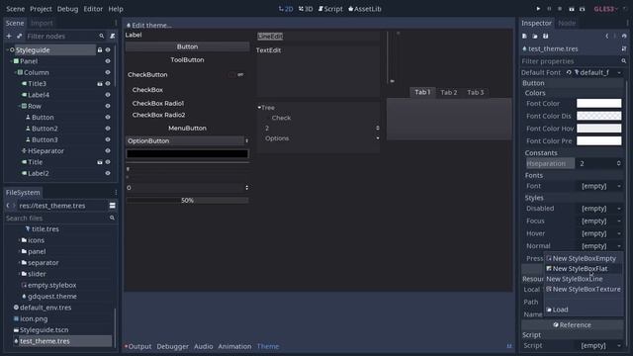This screenshot has height=356, width=633.
Task: Click the group icon on Title node
Action: pyautogui.click(x=100, y=162)
